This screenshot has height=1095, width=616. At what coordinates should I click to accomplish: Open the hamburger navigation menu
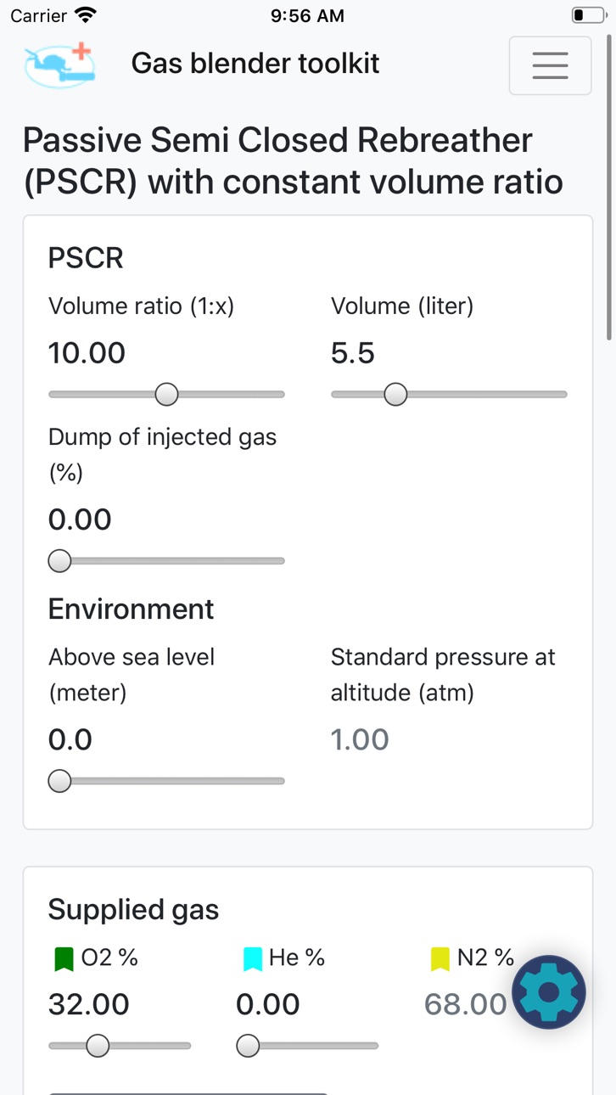click(x=550, y=65)
